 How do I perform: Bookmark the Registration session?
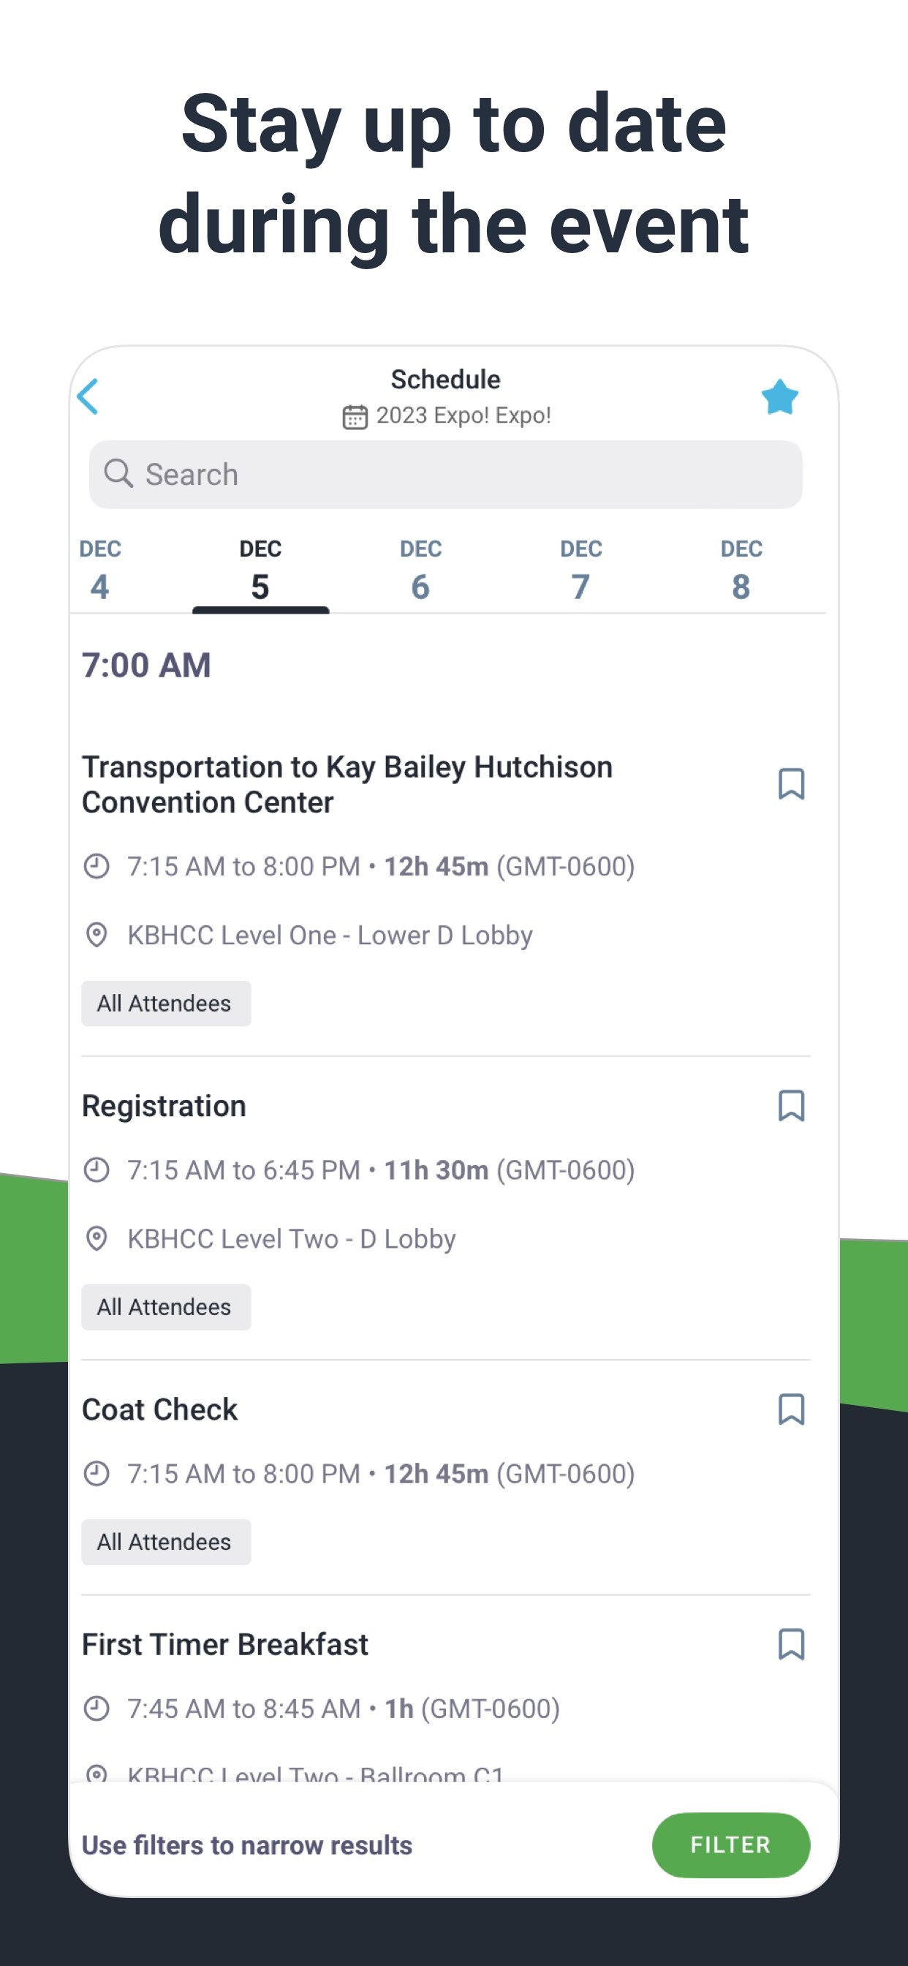coord(791,1106)
